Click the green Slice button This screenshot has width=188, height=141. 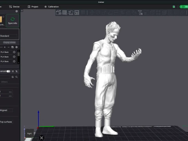pyautogui.click(x=186, y=7)
